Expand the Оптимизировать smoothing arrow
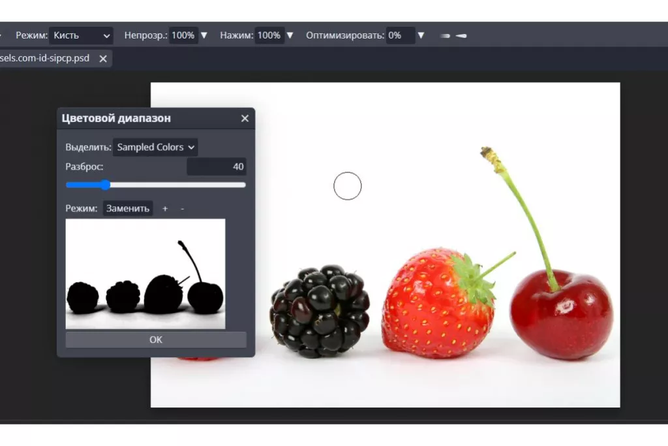Screen dimensions: 668x446 (x=421, y=35)
